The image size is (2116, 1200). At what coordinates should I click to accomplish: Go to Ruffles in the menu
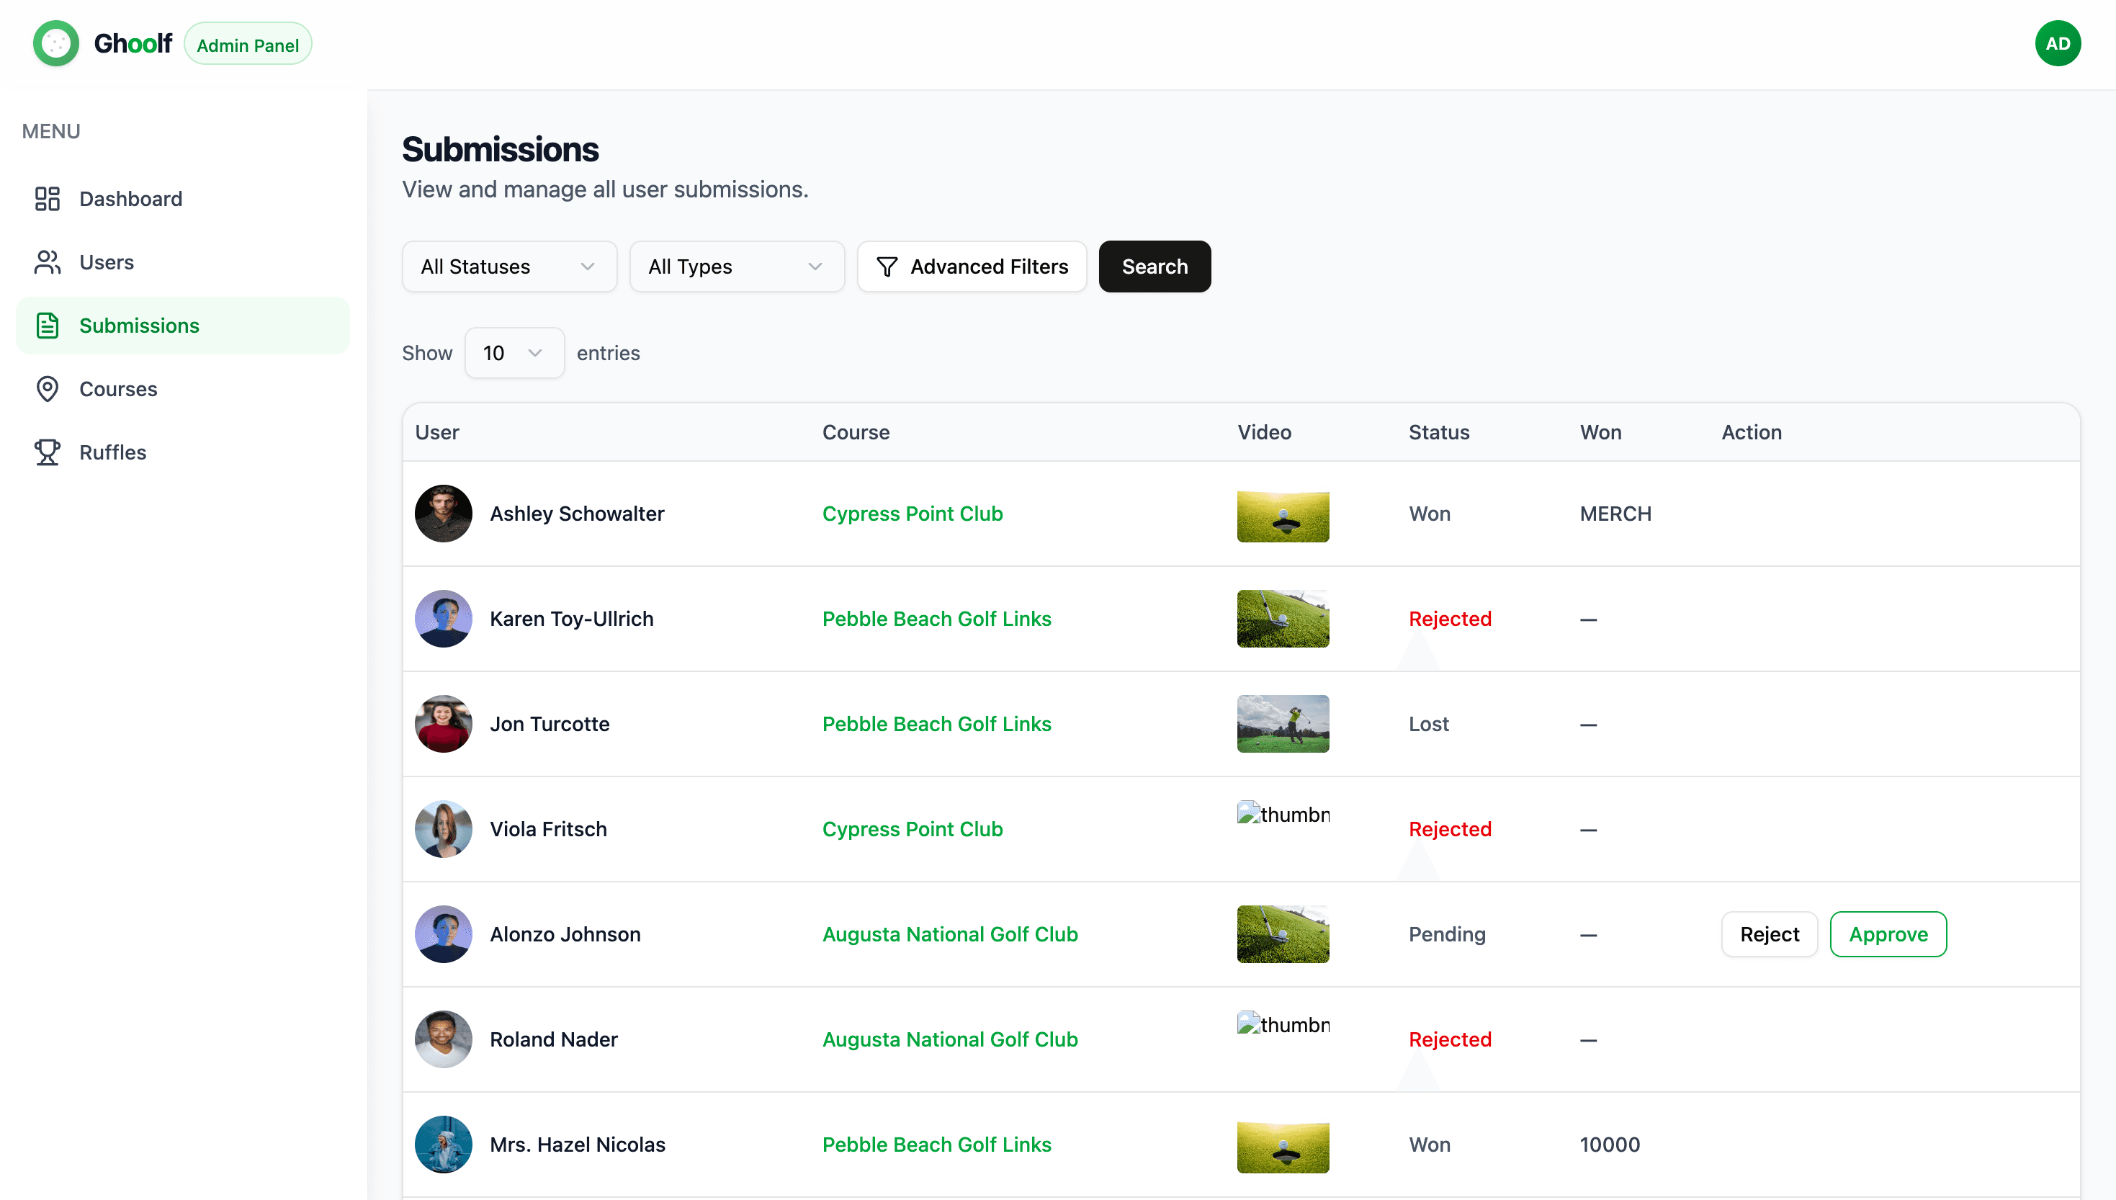pos(183,452)
